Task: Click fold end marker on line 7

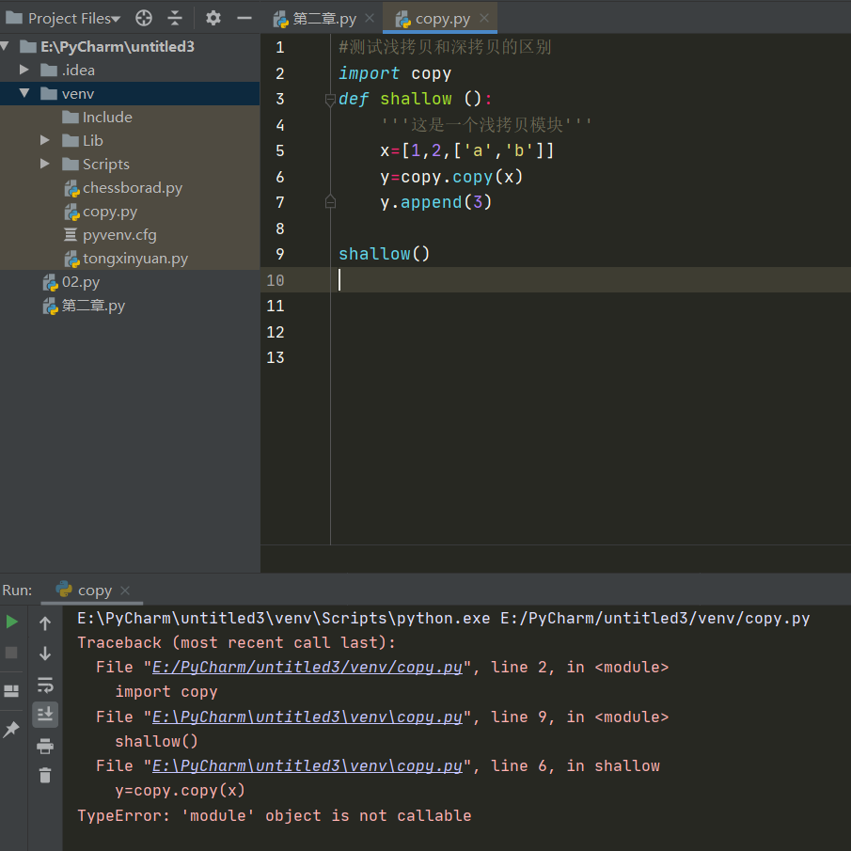Action: 330,202
